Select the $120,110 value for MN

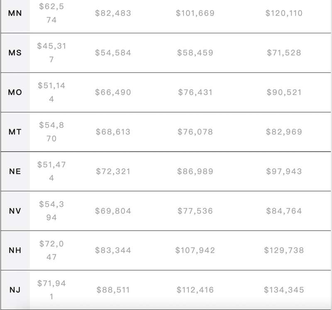[x=284, y=13]
